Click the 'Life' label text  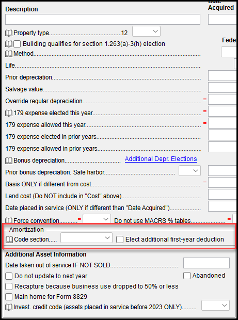(10, 66)
